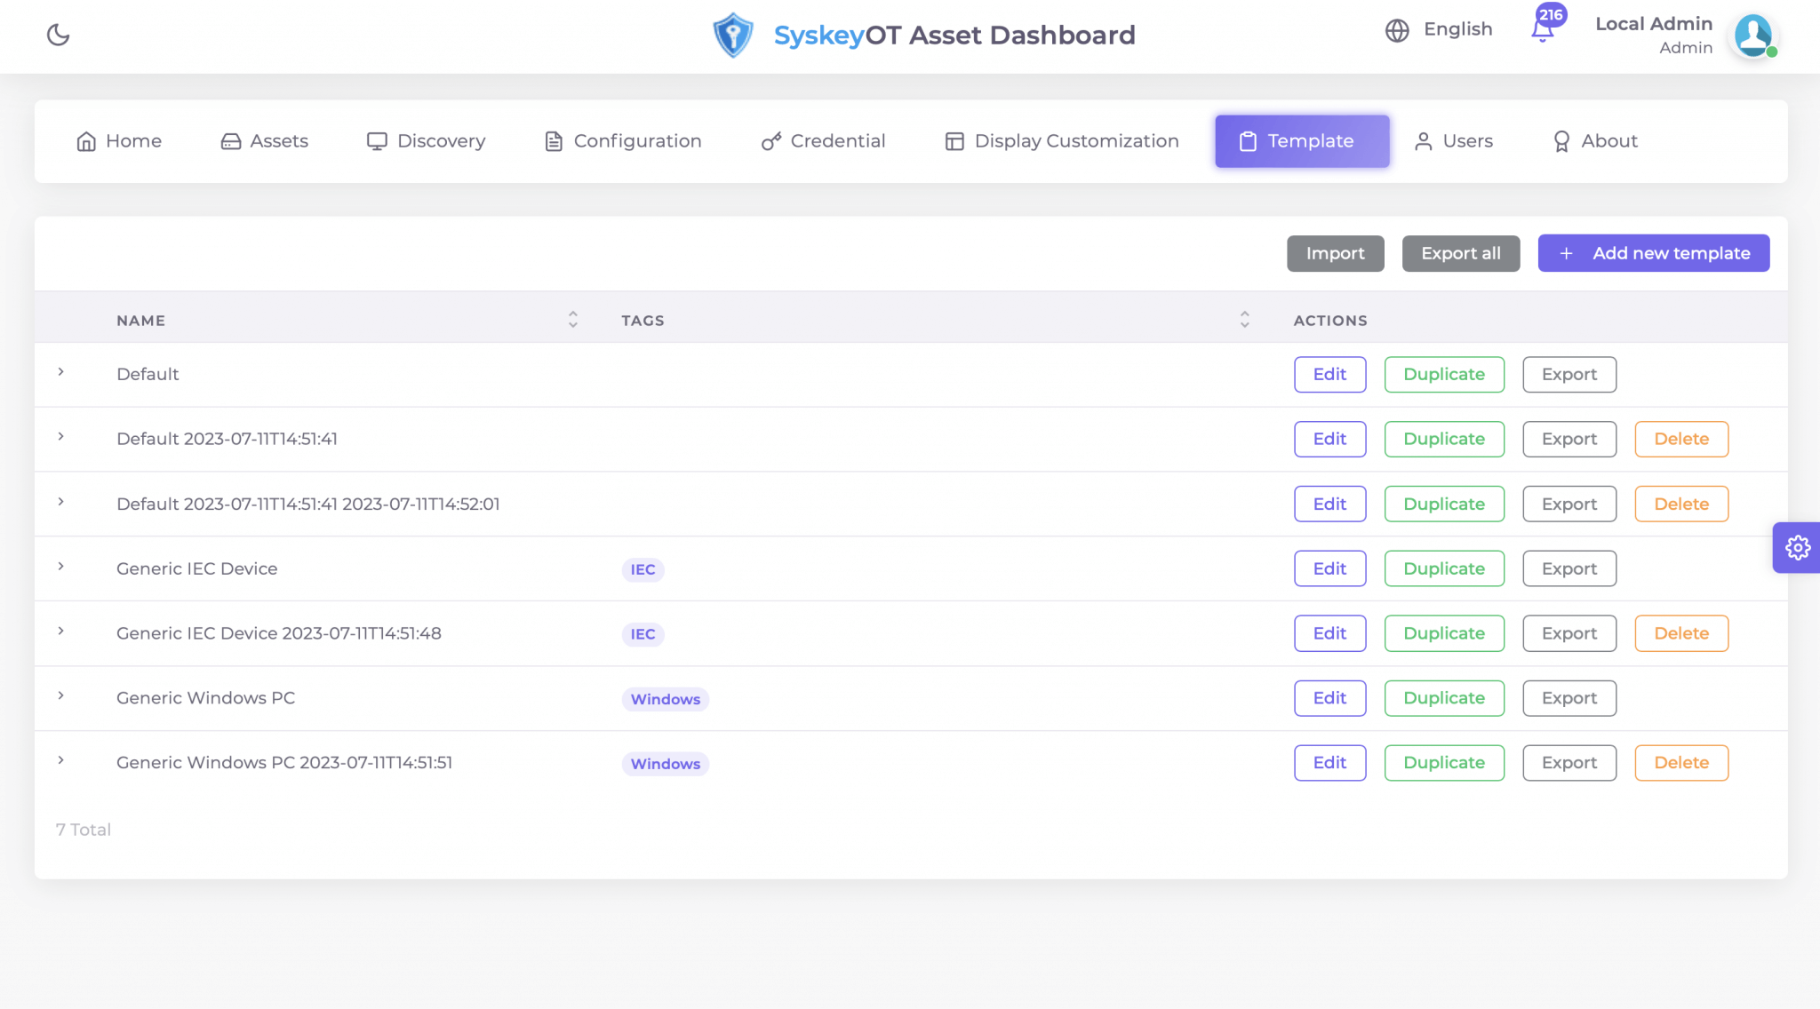The width and height of the screenshot is (1820, 1009).
Task: Sort the table by Name column
Action: click(573, 319)
